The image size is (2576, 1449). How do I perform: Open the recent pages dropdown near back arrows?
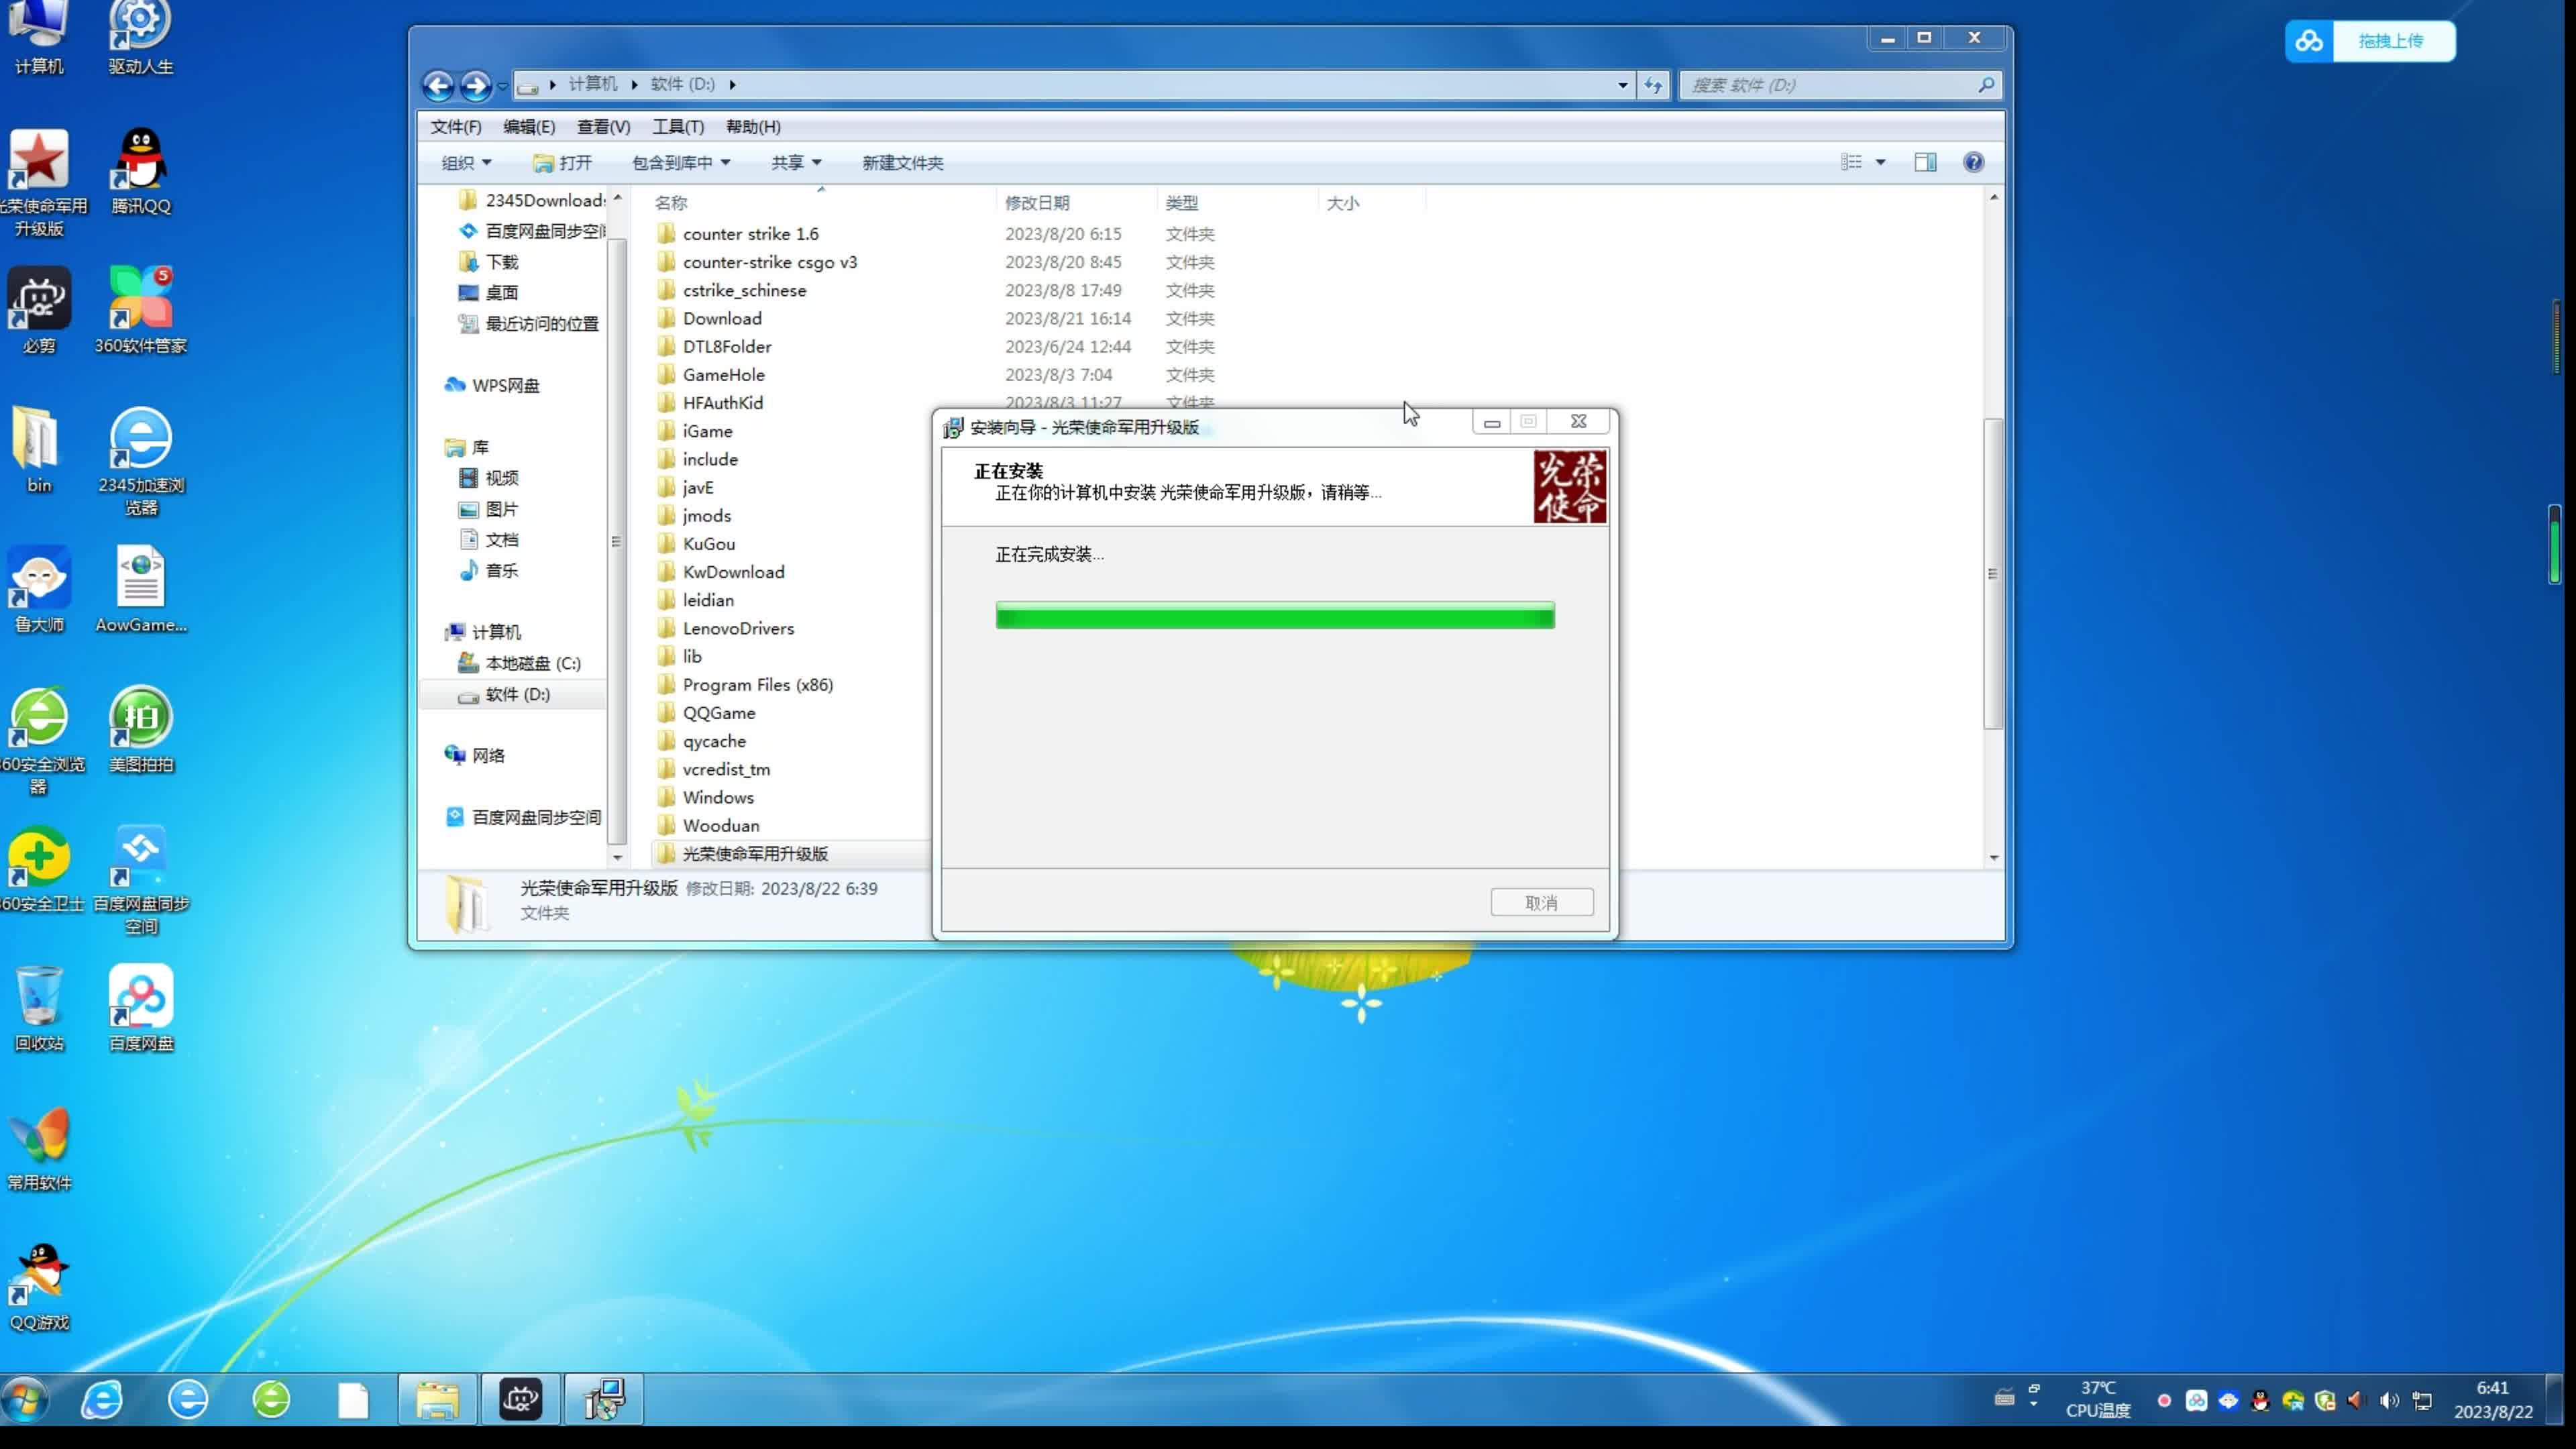click(x=503, y=86)
